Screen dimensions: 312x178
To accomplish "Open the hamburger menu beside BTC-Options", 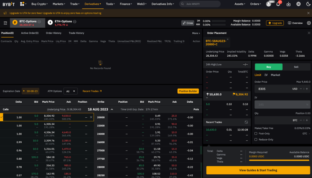I will click(6, 23).
